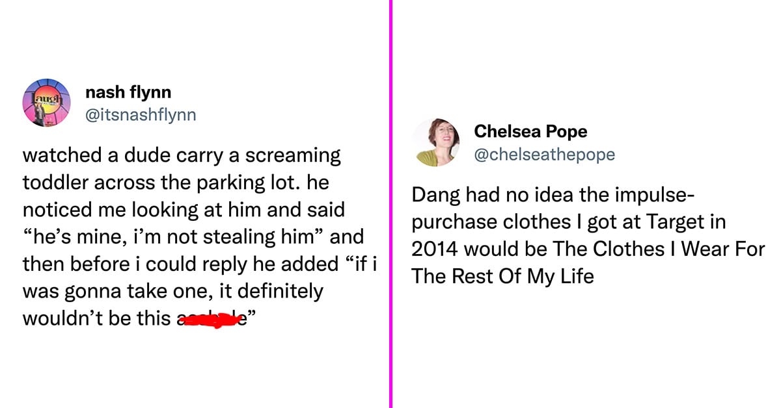Click the magenta vertical divider line
This screenshot has width=781, height=408.
pos(392,204)
